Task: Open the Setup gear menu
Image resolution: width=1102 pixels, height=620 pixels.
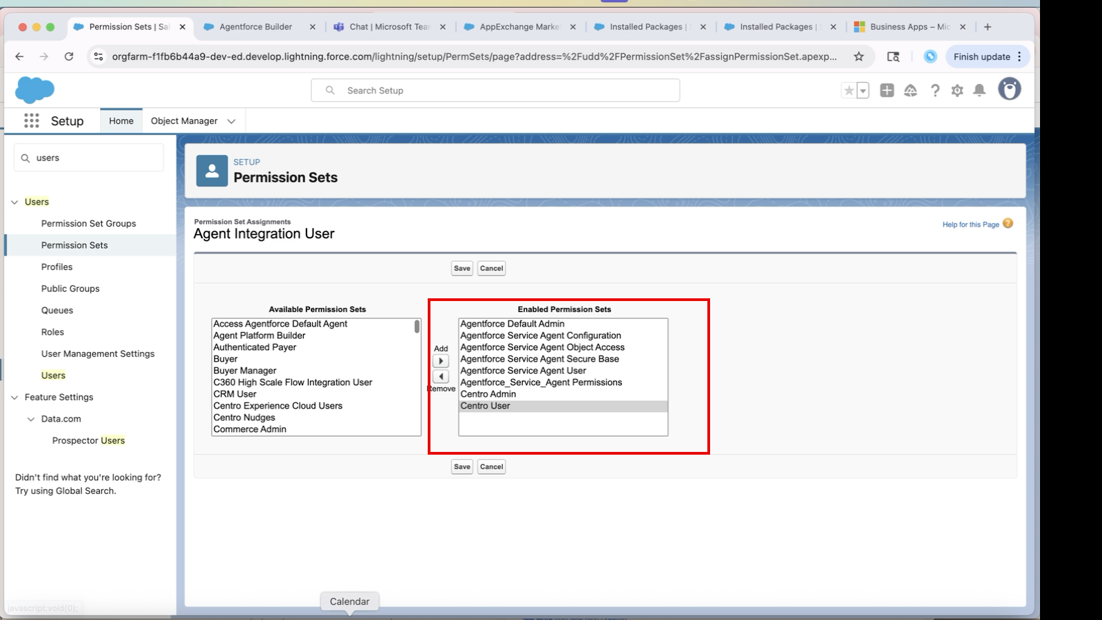Action: coord(957,90)
